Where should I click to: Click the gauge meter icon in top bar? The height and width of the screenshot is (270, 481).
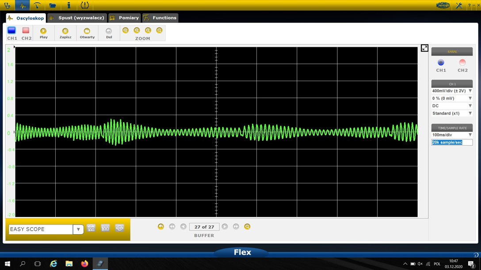37,5
